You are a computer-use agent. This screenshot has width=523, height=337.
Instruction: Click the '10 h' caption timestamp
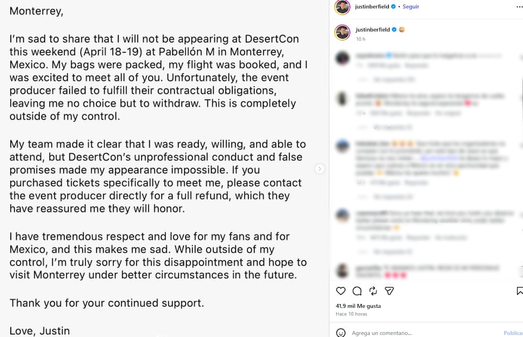[x=360, y=39]
